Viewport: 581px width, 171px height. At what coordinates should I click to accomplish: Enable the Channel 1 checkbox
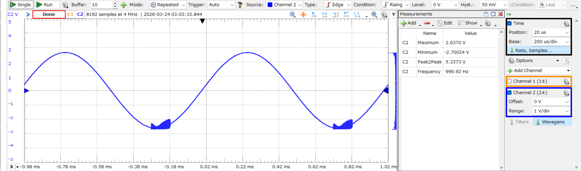click(510, 82)
